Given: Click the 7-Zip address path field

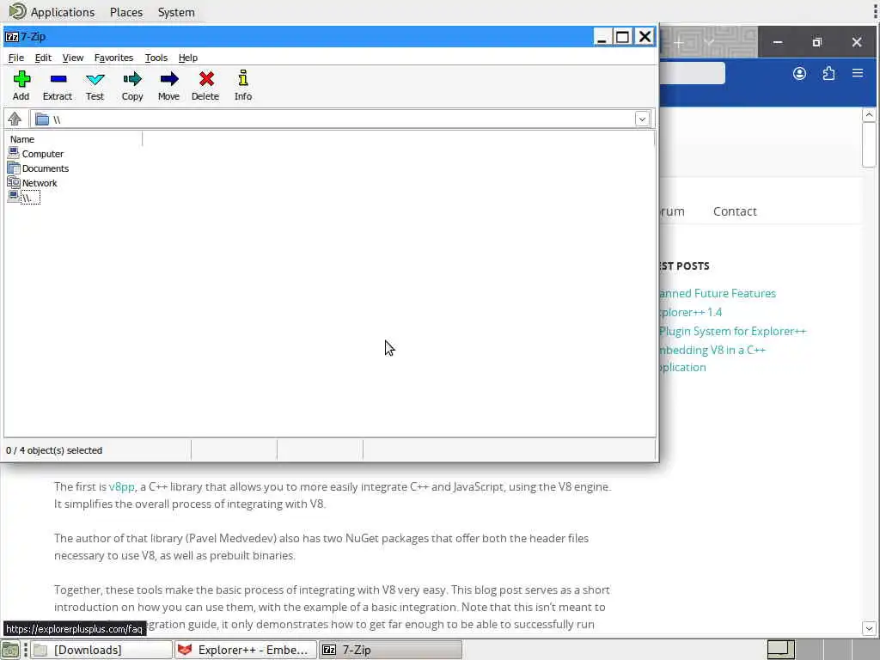Looking at the screenshot, I should pos(341,119).
